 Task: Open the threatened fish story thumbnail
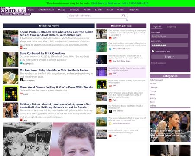point(102,122)
